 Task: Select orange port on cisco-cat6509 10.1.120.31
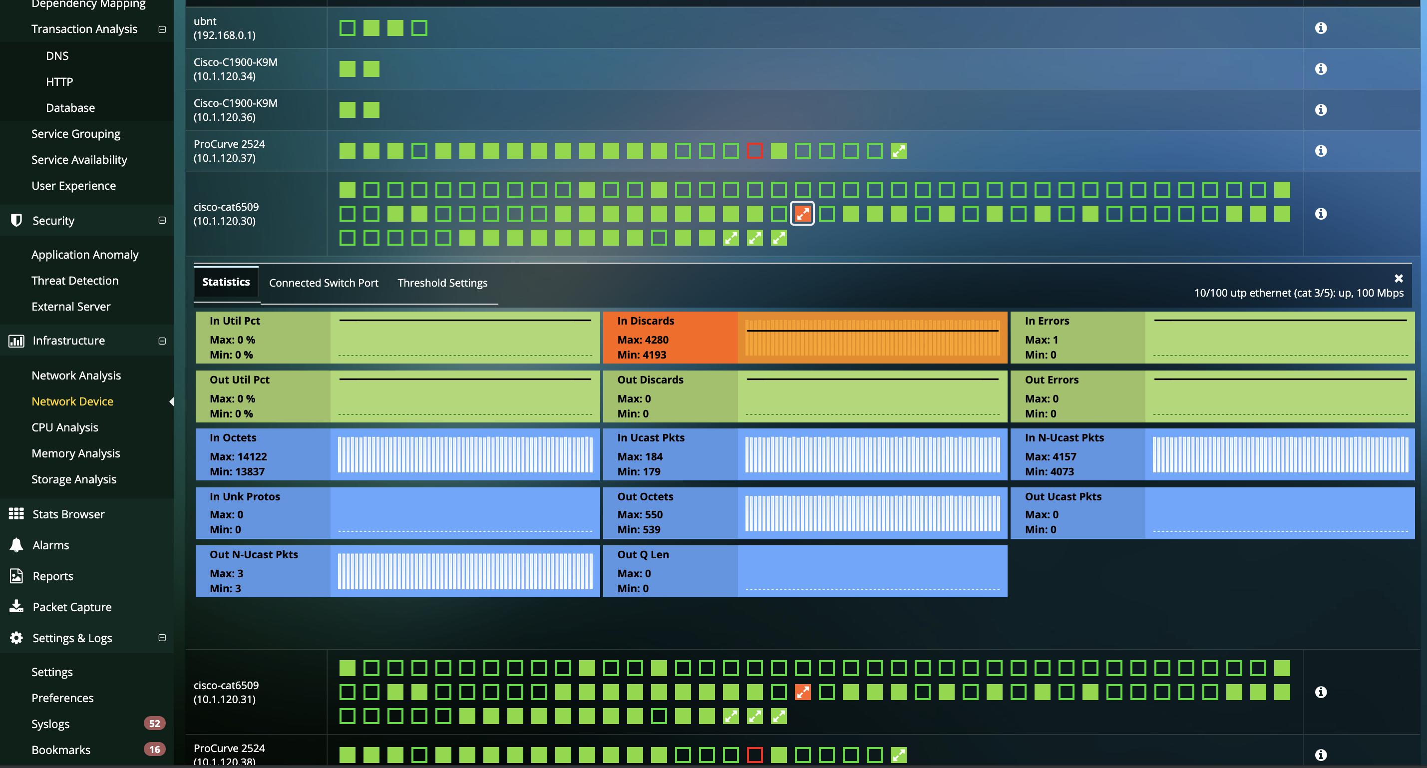click(x=803, y=692)
